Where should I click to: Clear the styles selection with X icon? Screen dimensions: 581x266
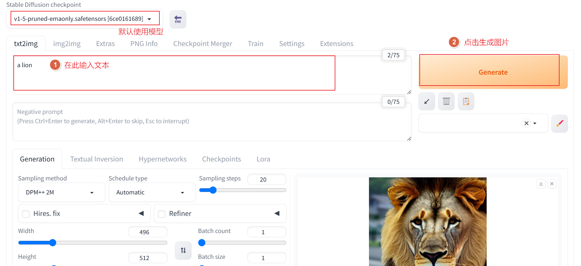(526, 124)
